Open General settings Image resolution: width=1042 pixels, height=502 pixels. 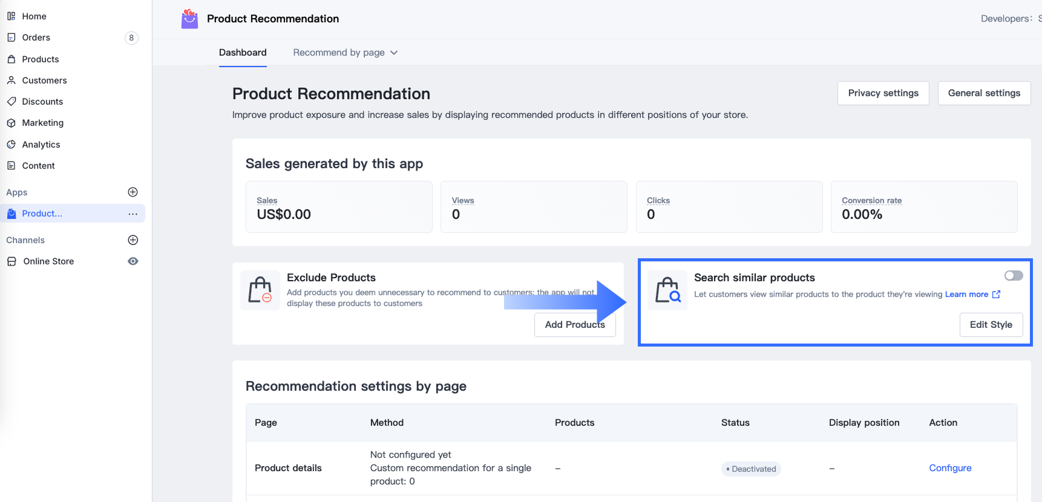[x=984, y=93]
